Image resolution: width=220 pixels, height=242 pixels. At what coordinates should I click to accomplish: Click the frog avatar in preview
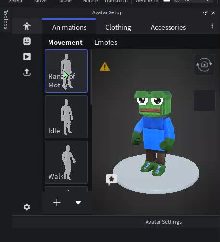click(x=153, y=133)
